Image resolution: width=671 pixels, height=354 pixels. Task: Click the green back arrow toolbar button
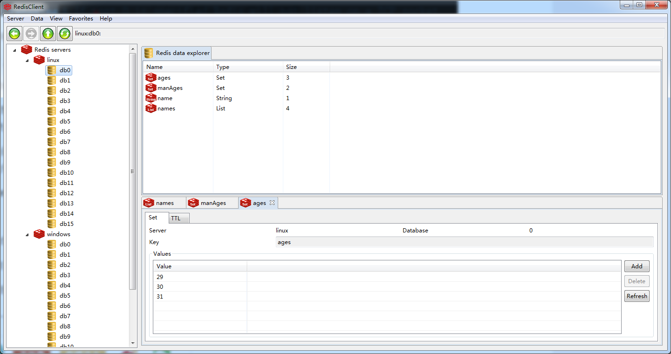tap(14, 34)
